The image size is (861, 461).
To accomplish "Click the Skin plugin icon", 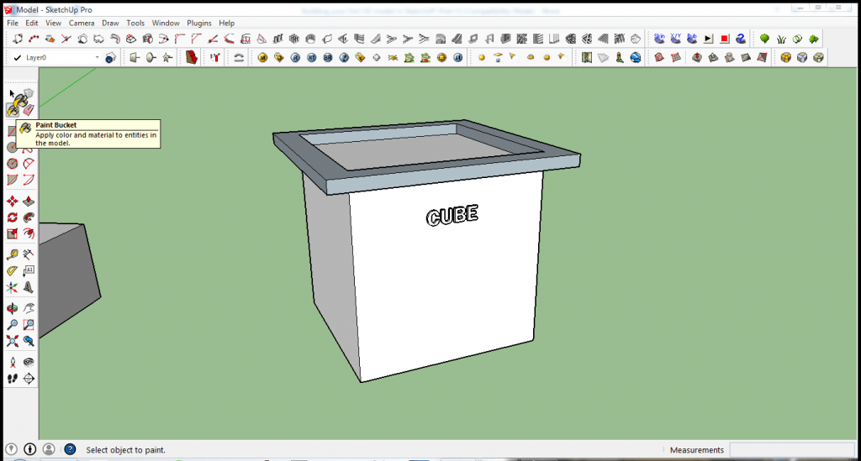I will click(659, 39).
